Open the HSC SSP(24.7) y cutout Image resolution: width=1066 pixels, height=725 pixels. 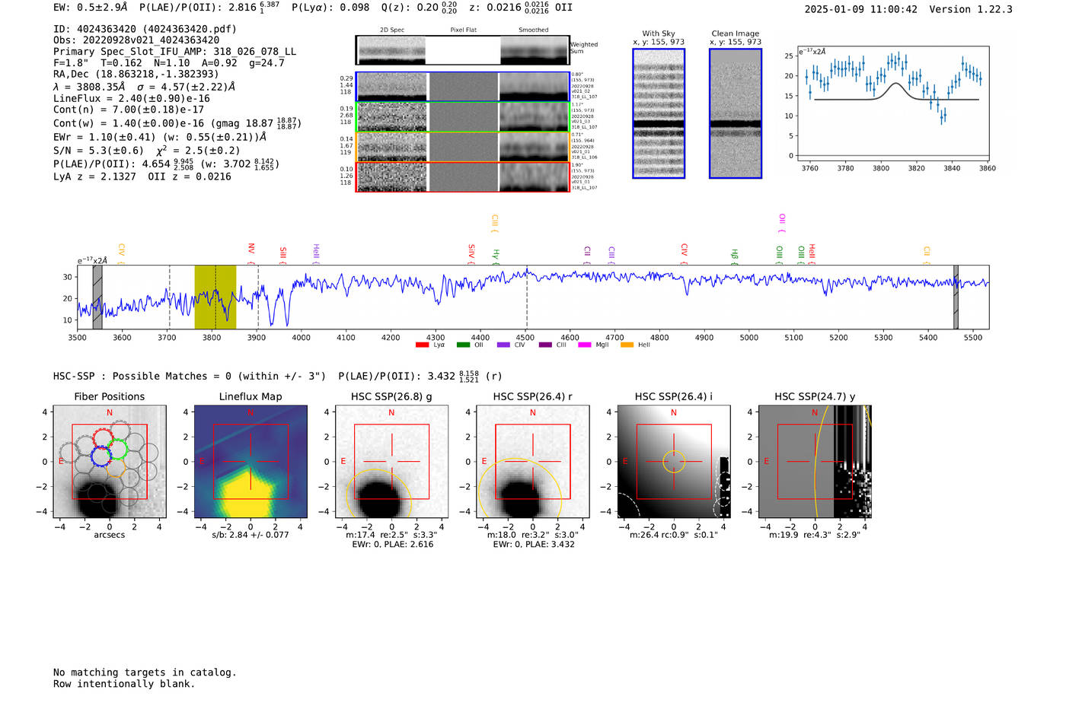click(815, 462)
